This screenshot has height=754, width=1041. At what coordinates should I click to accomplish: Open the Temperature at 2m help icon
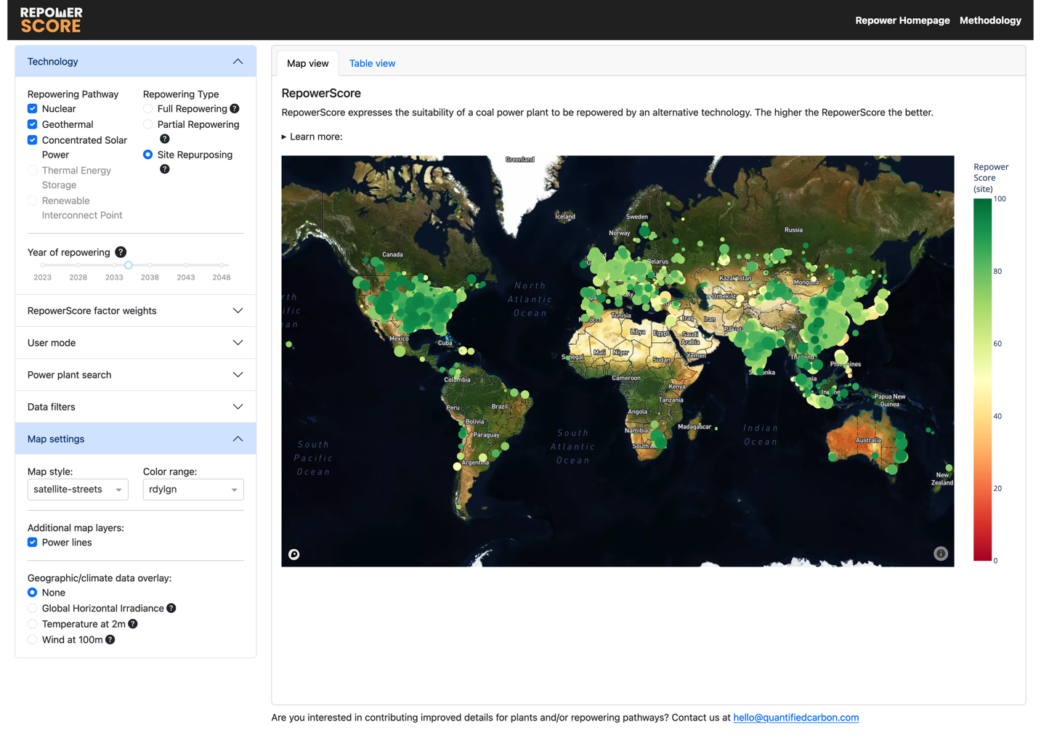[x=133, y=624]
